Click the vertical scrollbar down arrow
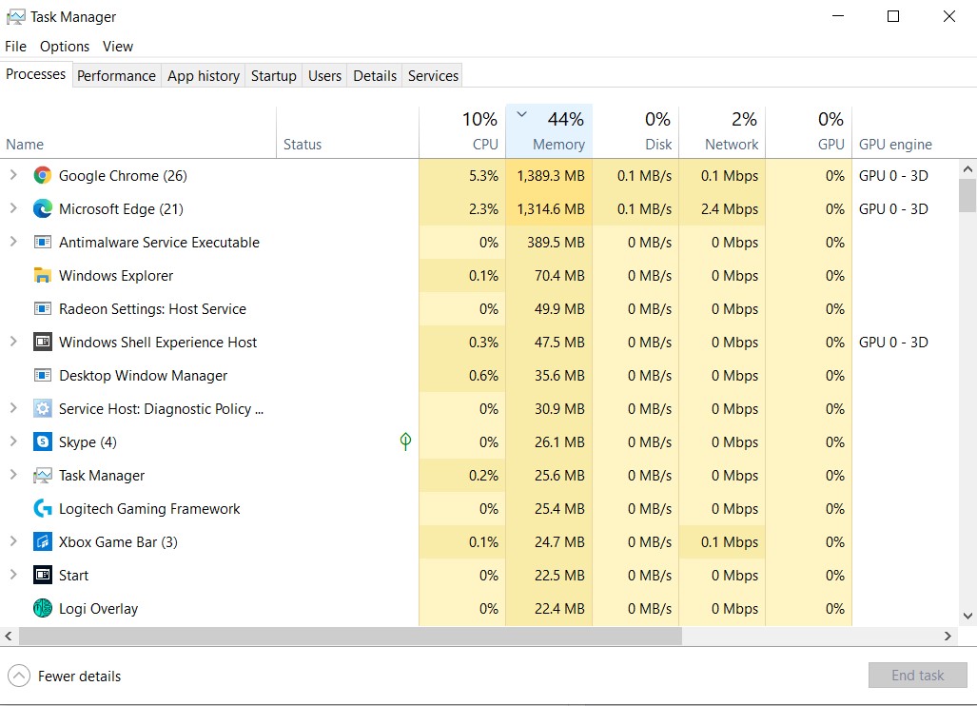977x706 pixels. click(x=967, y=616)
